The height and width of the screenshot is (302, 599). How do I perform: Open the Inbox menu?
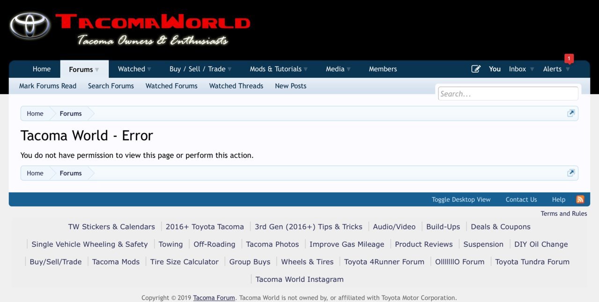click(518, 69)
